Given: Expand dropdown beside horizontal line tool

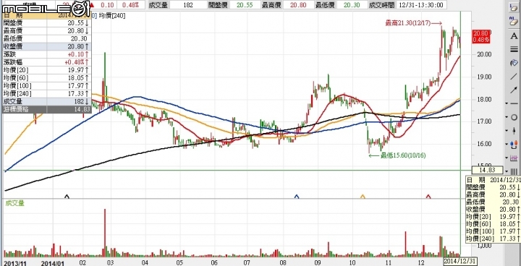Looking at the screenshot, I should (x=507, y=103).
